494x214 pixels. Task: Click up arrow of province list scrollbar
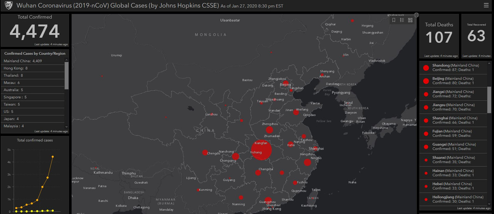point(489,62)
